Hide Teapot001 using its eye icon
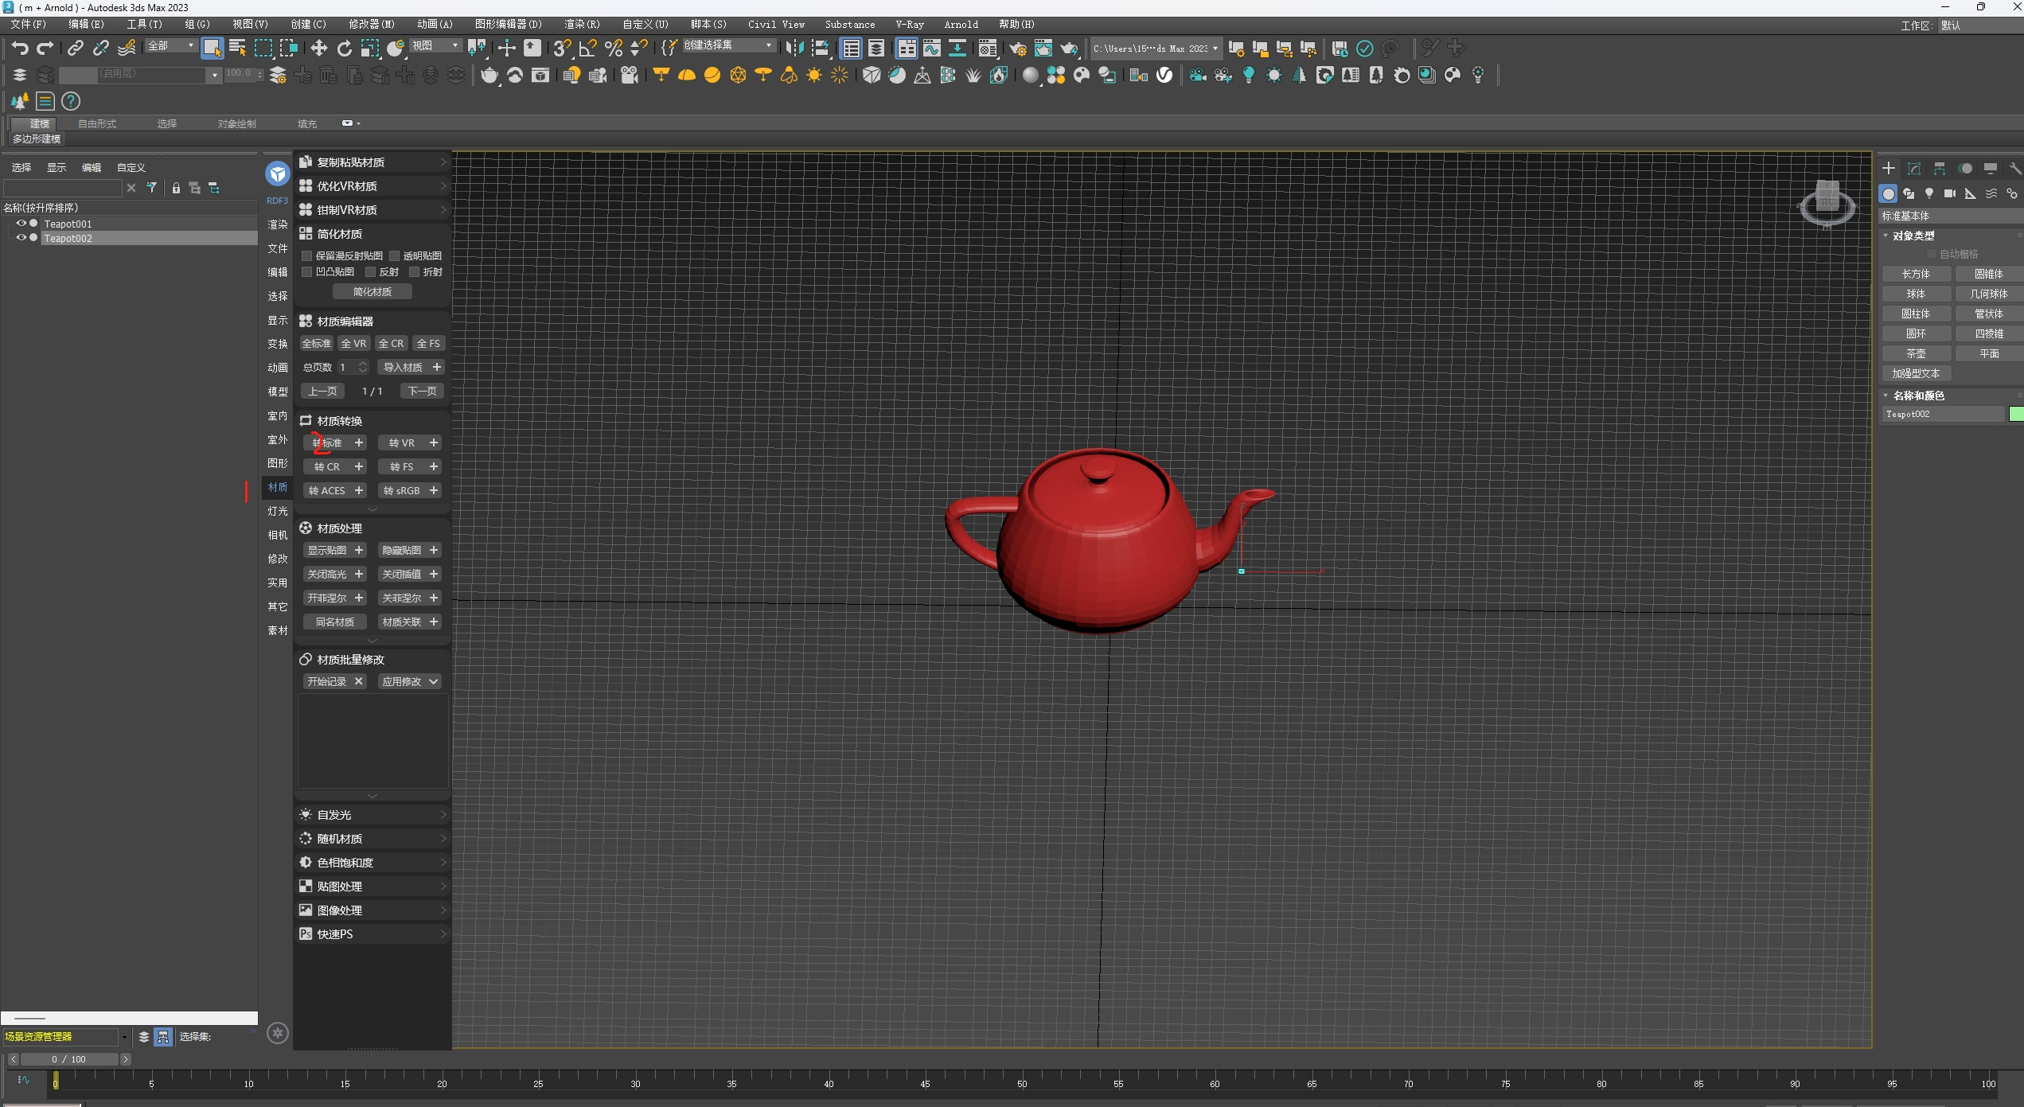The width and height of the screenshot is (2024, 1107). pos(21,224)
